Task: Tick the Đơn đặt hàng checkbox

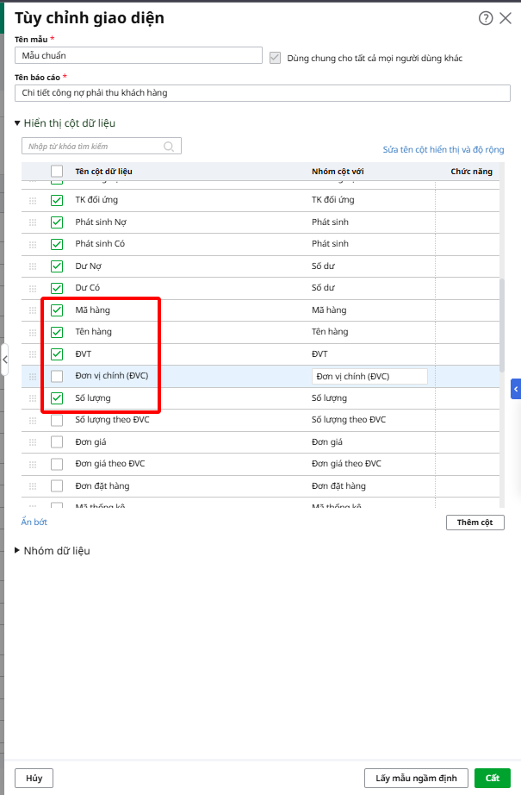Action: pyautogui.click(x=57, y=486)
